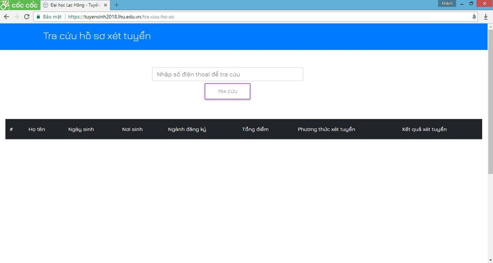
Task: Click the 'Họ tên' column header
Action: tap(37, 129)
